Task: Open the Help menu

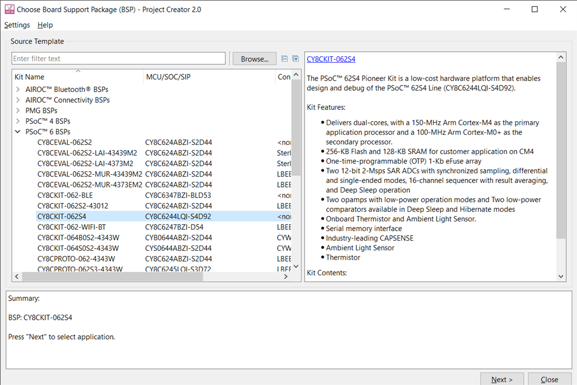Action: 45,25
